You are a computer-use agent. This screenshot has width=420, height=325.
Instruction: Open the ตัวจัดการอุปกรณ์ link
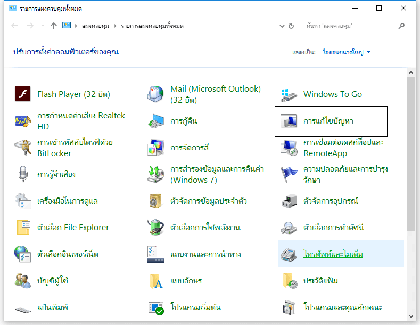pyautogui.click(x=331, y=200)
